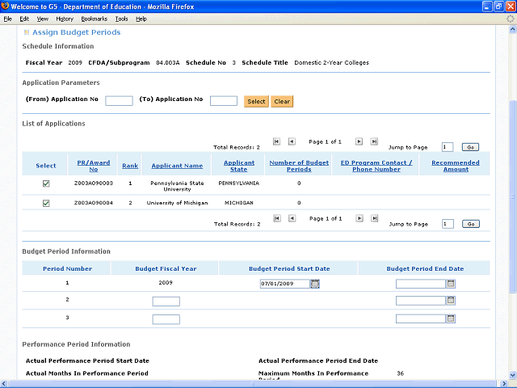Viewport: 517px width, 388px height.
Task: Go to next page in top pager
Action: tap(359, 141)
